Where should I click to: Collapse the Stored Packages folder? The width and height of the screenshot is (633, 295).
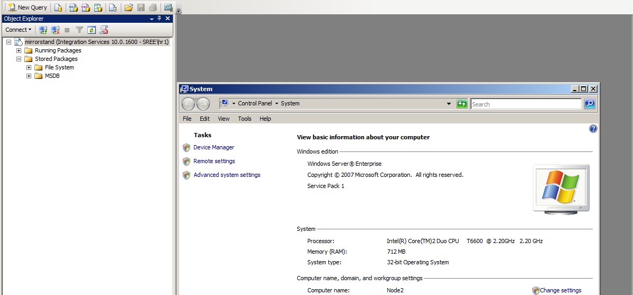[19, 59]
